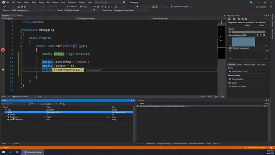
Task: Click the breakpoint dot on line 8
Action: click(3, 50)
